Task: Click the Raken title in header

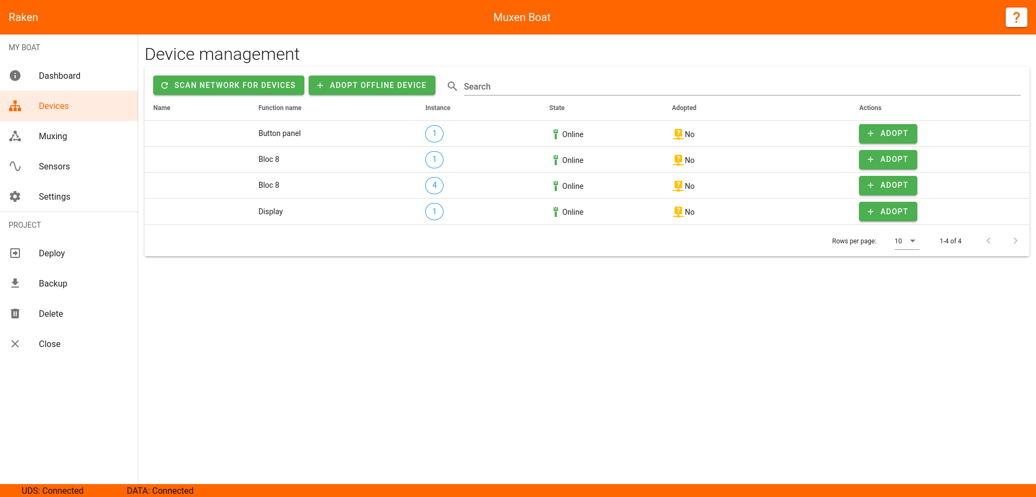Action: coord(23,17)
